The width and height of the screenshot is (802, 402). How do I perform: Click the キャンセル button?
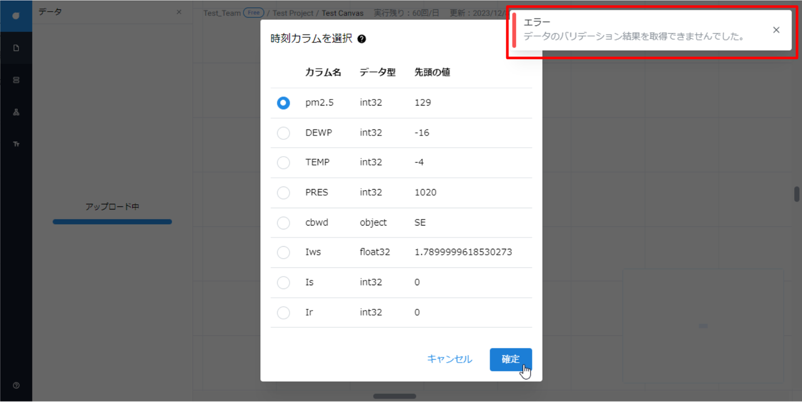pos(449,359)
